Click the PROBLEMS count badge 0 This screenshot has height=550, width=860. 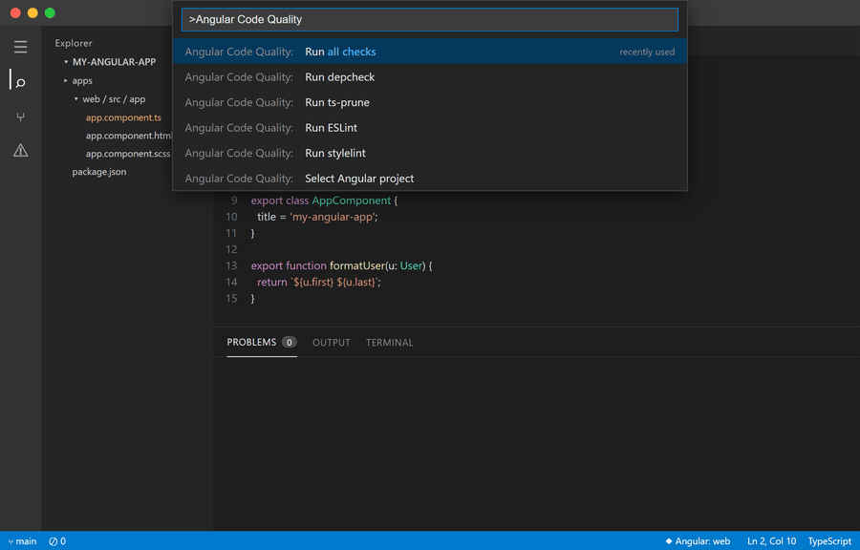coord(289,343)
